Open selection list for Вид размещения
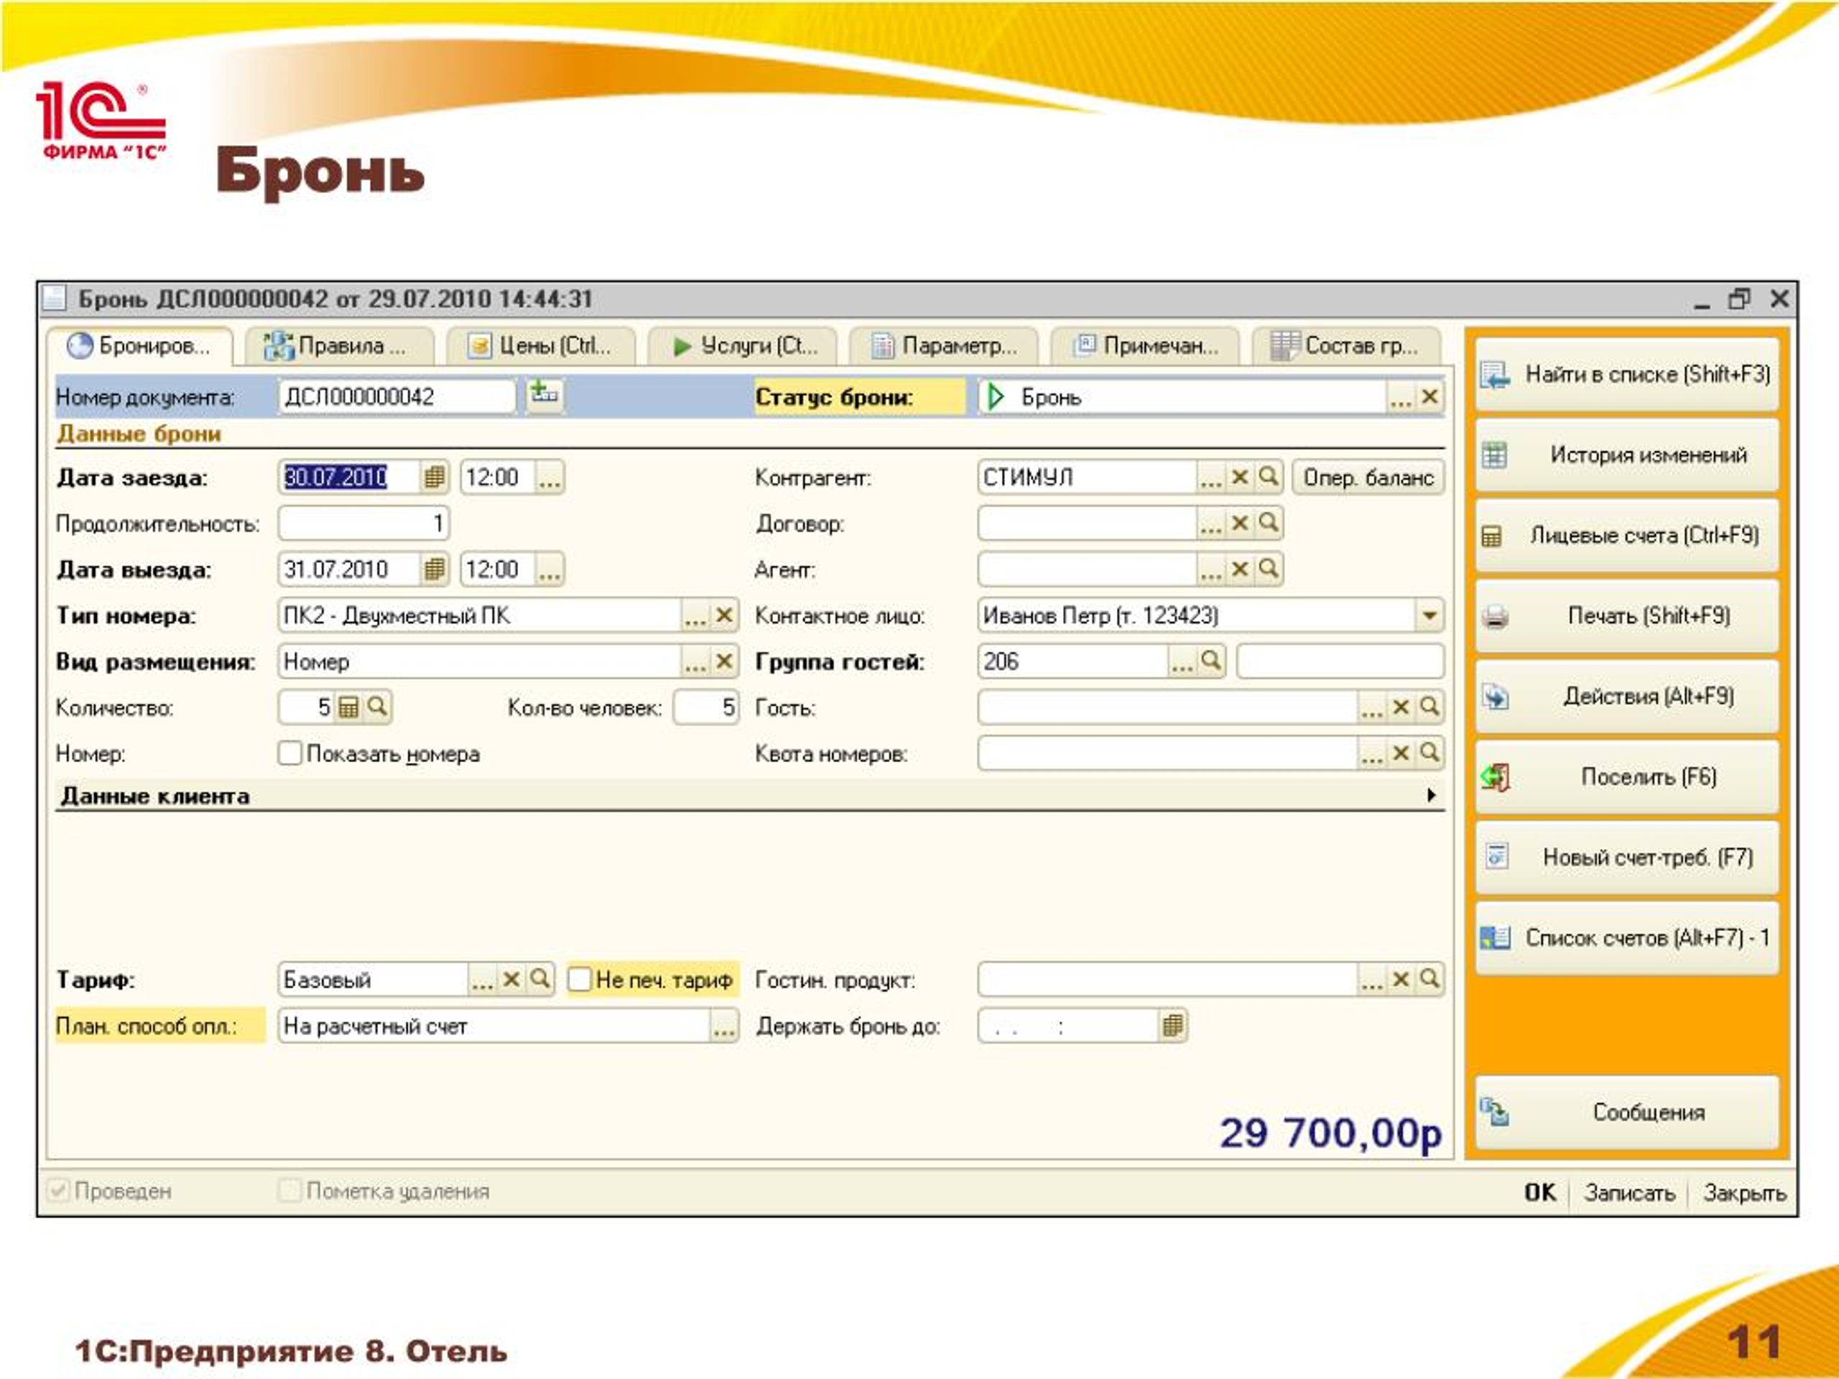The height and width of the screenshot is (1379, 1839). 695,662
